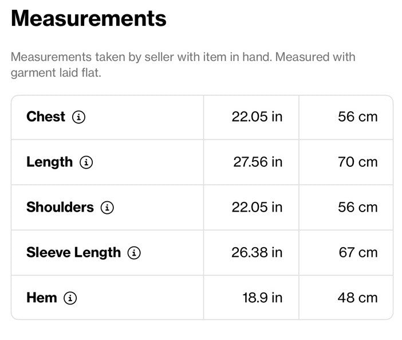Viewport: 402px width, 340px height.
Task: Open the Sleeve Length info icon
Action: pyautogui.click(x=134, y=253)
